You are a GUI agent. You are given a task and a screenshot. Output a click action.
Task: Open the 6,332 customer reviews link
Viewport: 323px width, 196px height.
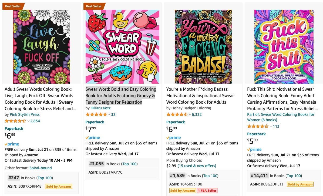pos(197,114)
